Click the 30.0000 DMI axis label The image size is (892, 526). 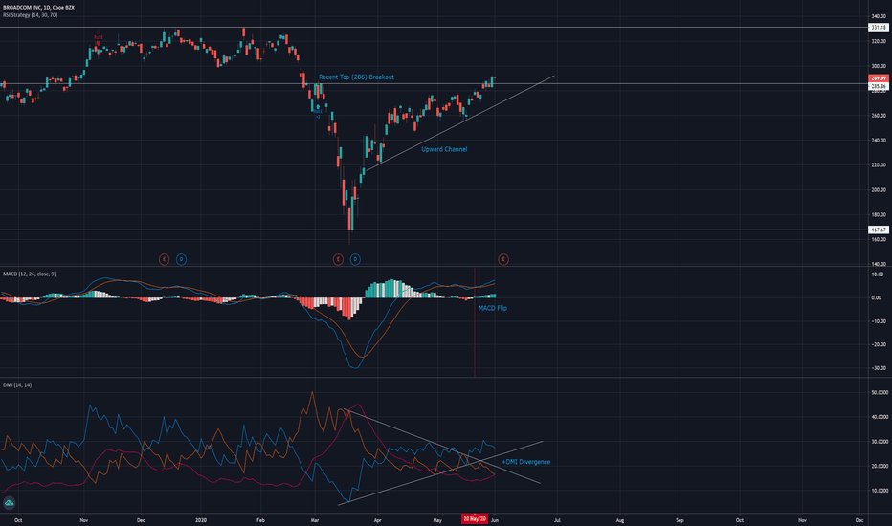881,441
